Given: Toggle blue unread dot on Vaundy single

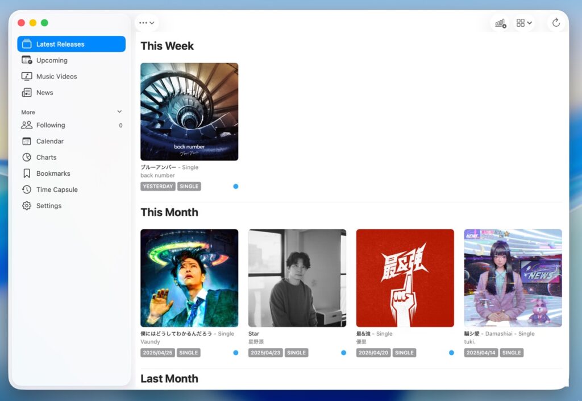Looking at the screenshot, I should pyautogui.click(x=236, y=353).
